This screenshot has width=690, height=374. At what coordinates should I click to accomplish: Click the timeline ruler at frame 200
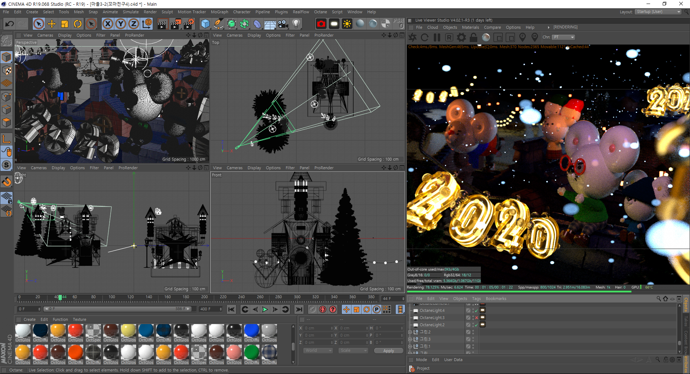(204, 297)
